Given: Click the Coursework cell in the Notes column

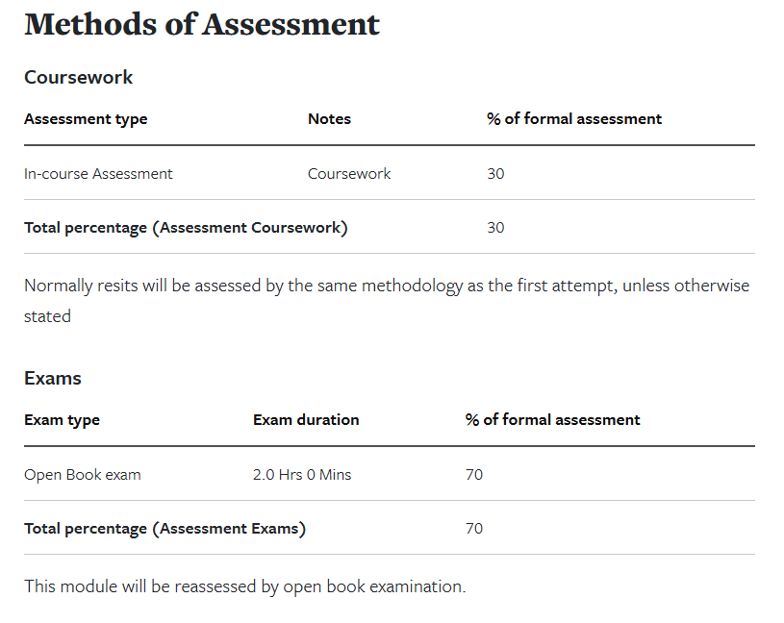Looking at the screenshot, I should pos(349,174).
